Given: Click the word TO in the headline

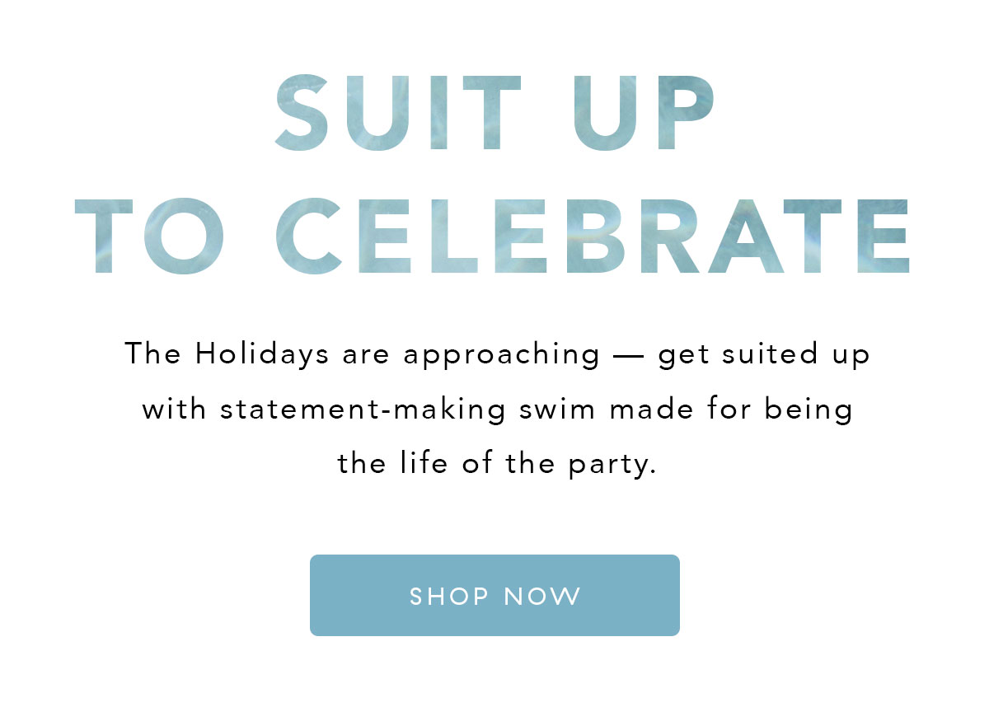Looking at the screenshot, I should 150,236.
